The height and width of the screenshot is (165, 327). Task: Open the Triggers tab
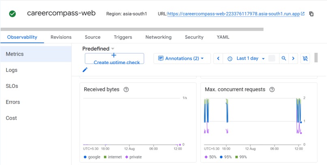[123, 37]
